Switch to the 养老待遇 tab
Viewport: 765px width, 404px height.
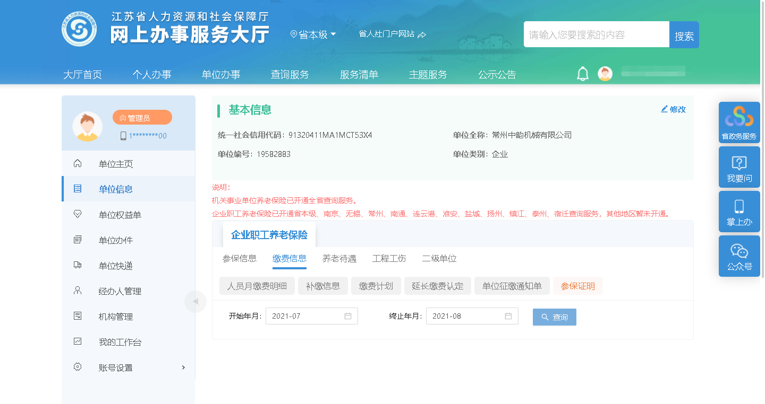tap(339, 259)
